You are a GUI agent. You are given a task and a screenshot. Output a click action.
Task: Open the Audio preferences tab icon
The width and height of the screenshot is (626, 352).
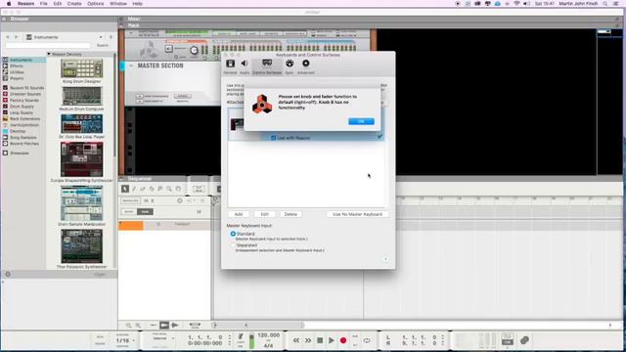point(245,64)
